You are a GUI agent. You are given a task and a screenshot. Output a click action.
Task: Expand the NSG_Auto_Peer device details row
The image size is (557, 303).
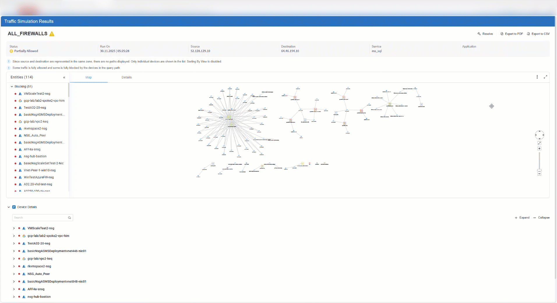click(14, 274)
